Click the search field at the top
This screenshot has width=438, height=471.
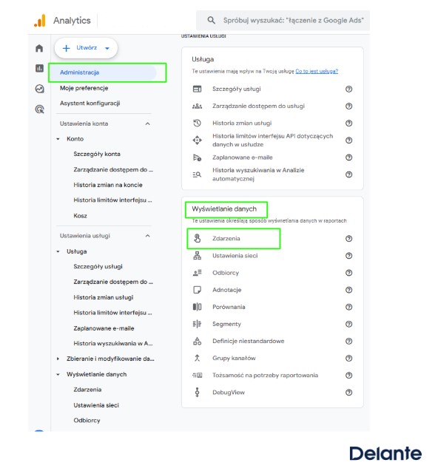[x=283, y=21]
